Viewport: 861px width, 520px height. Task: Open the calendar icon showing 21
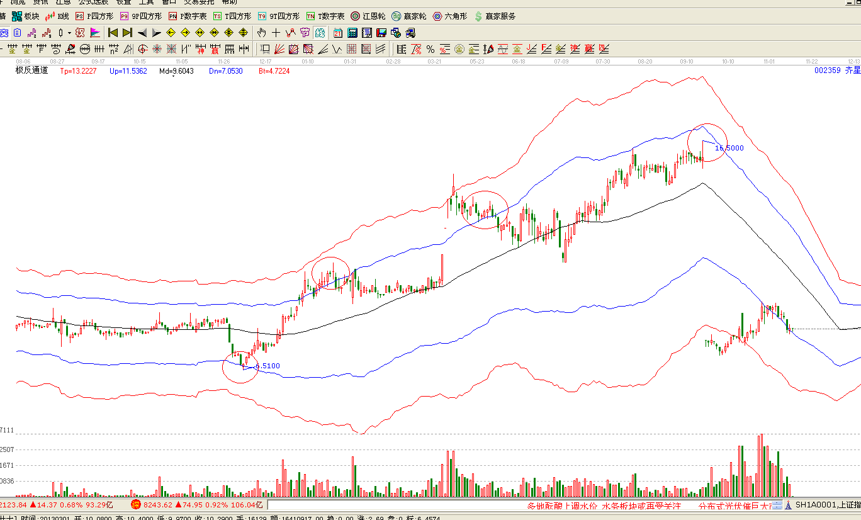click(x=338, y=33)
